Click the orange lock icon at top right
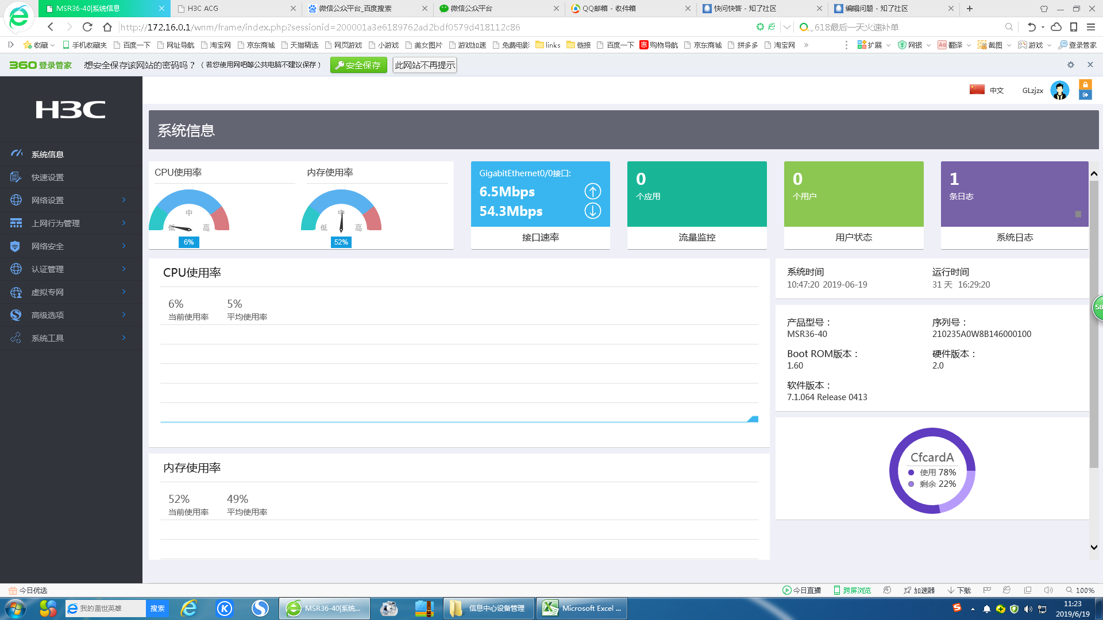Screen dimensions: 1103x620 [1085, 84]
